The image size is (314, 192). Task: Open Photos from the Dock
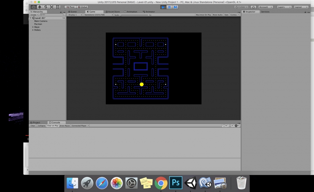tap(116, 183)
